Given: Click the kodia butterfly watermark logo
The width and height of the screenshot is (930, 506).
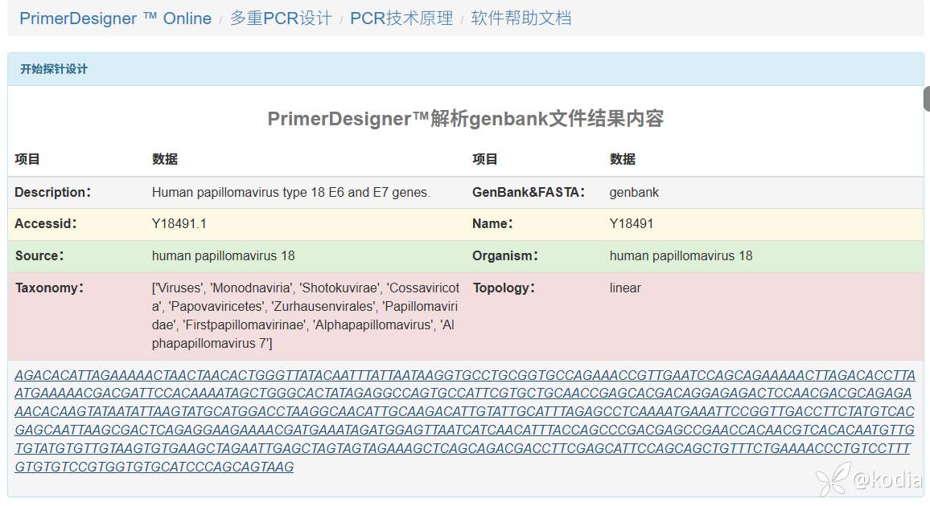Looking at the screenshot, I should [833, 479].
